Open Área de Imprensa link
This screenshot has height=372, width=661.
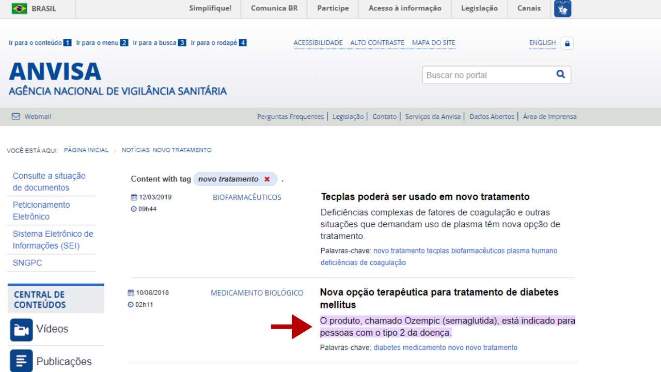[x=549, y=117]
